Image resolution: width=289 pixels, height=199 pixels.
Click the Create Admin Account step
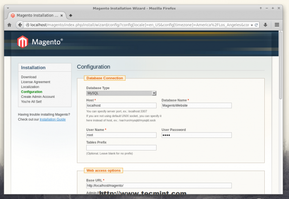[x=38, y=97]
